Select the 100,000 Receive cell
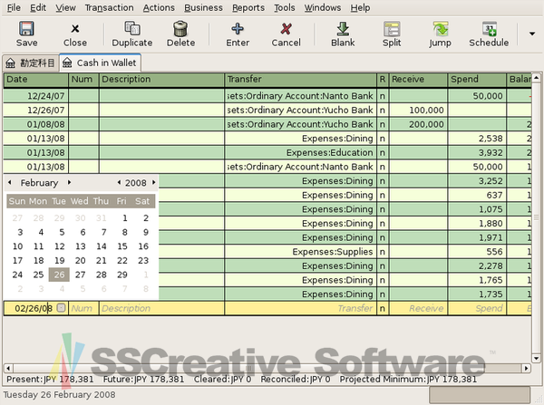 tap(418, 110)
